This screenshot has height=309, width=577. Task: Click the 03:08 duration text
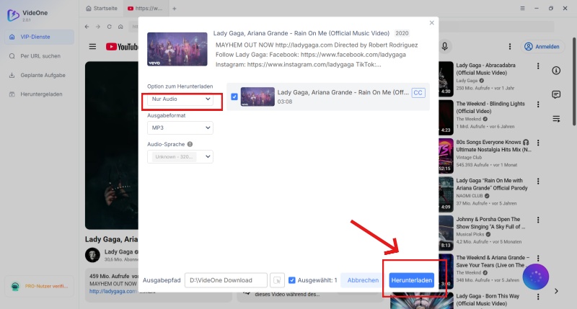(285, 102)
